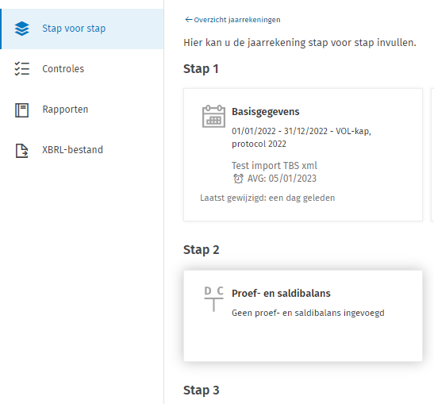Click the back arrow before Overzicht jaarrekeningen
This screenshot has height=404, width=434.
189,20
